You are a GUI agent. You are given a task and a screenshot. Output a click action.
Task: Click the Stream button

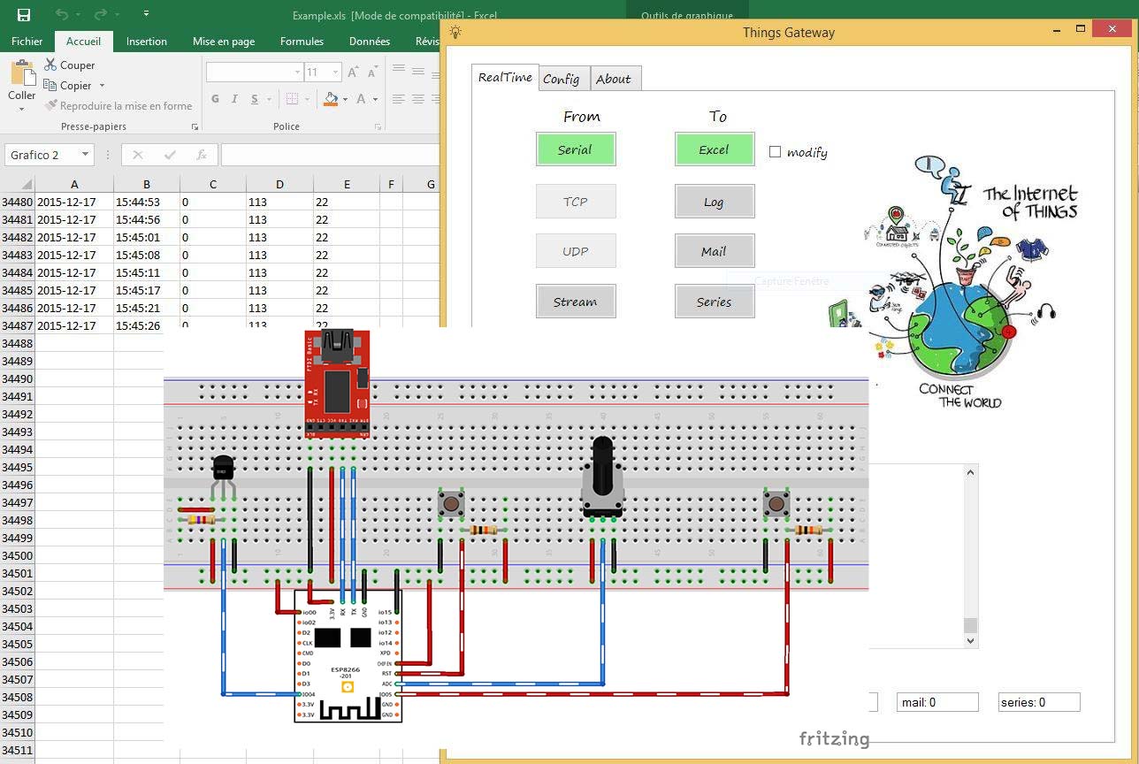[575, 302]
